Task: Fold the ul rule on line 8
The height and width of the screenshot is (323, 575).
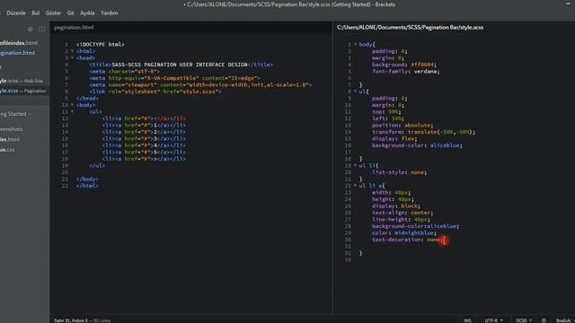Action: point(355,92)
